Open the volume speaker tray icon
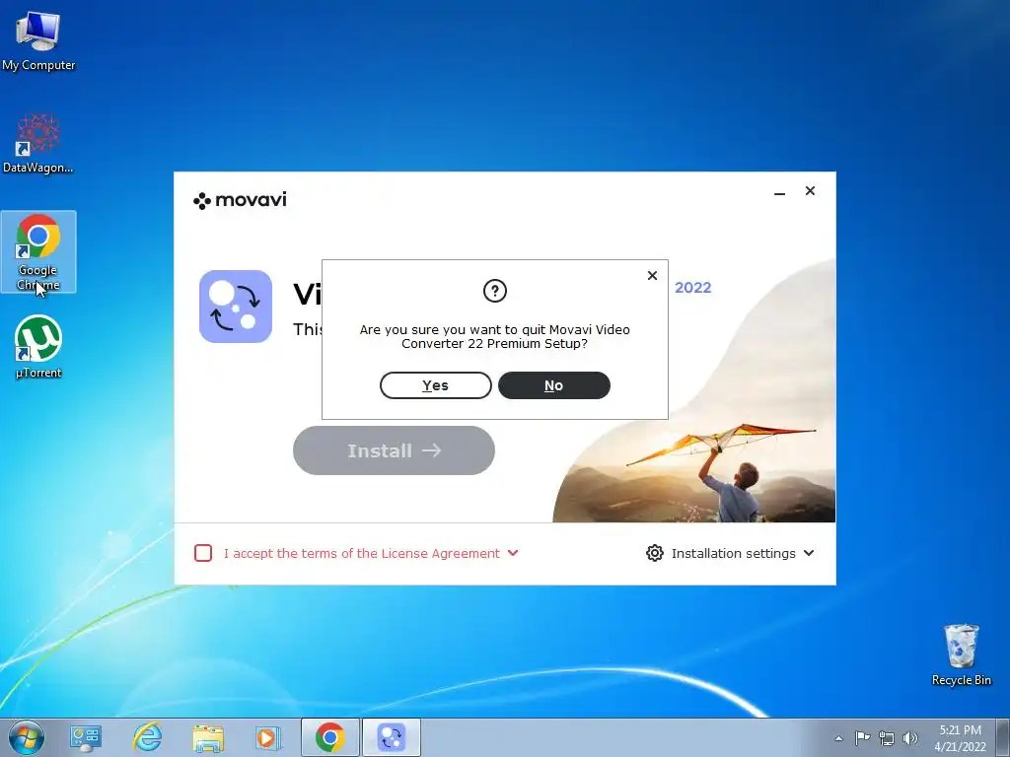 click(x=910, y=738)
